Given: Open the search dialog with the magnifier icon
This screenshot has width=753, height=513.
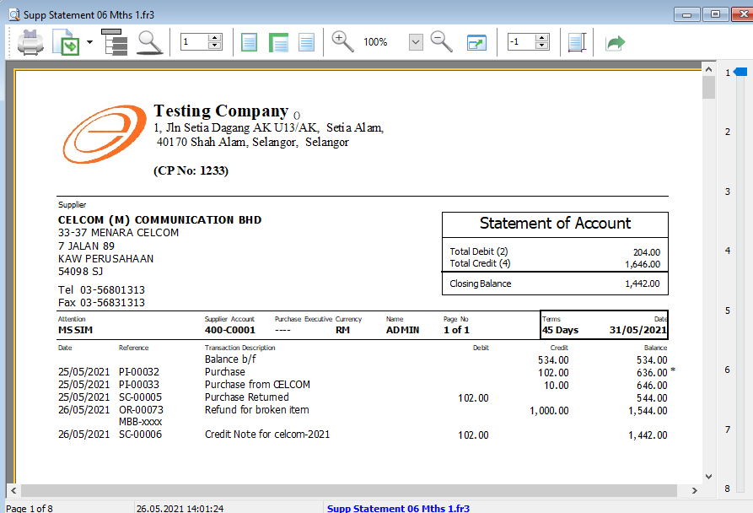Looking at the screenshot, I should (x=149, y=41).
